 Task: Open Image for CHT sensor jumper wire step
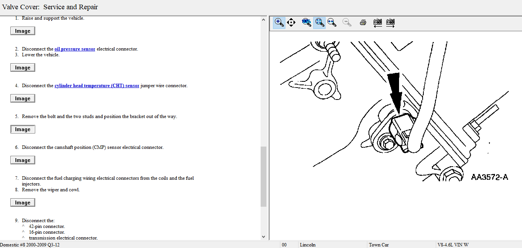[23, 98]
